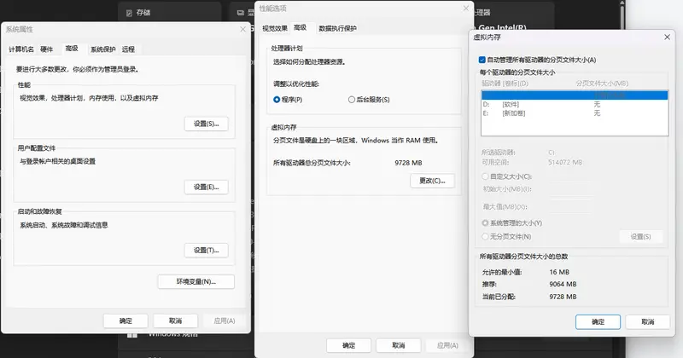Click the 存储 icon in background Settings

tap(129, 13)
